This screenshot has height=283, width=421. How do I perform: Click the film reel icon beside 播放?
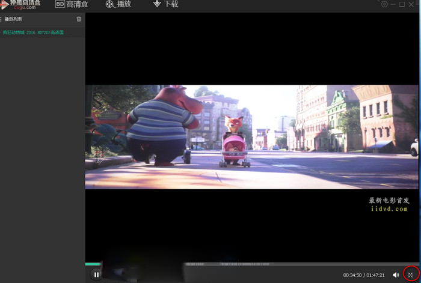(109, 4)
